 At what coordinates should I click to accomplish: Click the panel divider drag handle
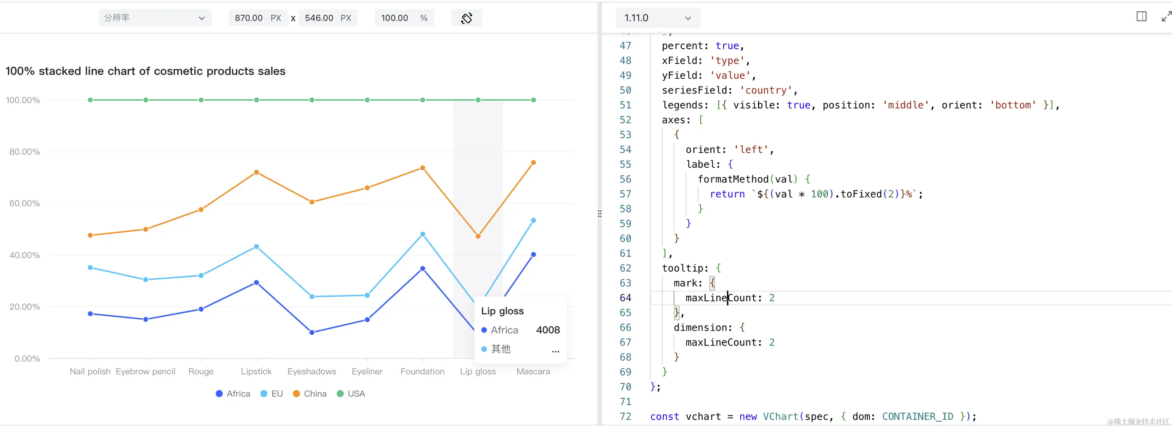600,214
